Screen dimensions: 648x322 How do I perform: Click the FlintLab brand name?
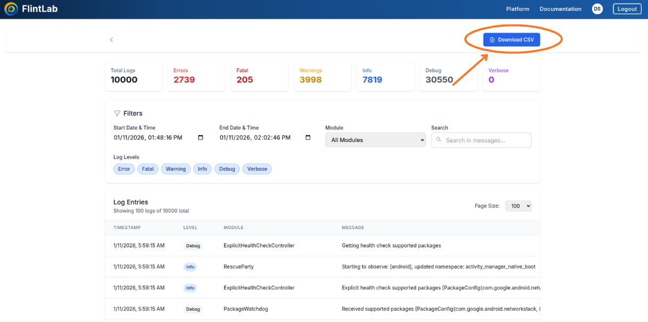point(40,9)
